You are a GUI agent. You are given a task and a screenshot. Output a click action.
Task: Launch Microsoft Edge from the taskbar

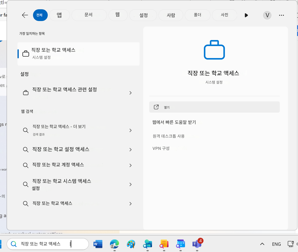114,244
